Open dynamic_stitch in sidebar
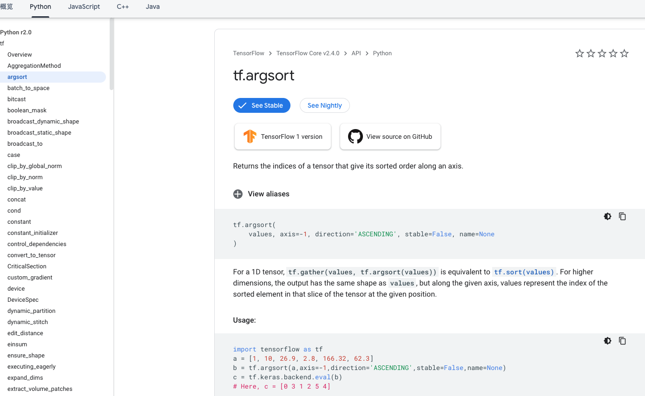This screenshot has width=645, height=396. point(27,322)
